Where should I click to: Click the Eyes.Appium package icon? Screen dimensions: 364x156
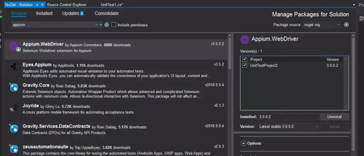coord(13,67)
